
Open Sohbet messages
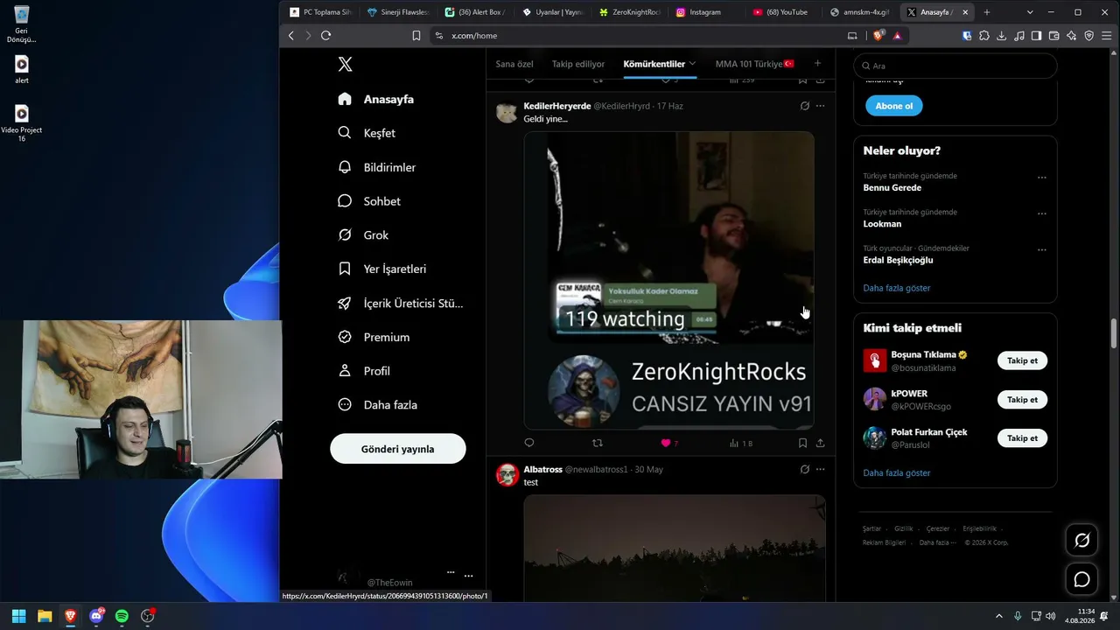click(x=369, y=201)
